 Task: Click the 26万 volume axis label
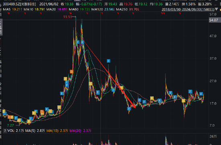click(x=213, y=137)
